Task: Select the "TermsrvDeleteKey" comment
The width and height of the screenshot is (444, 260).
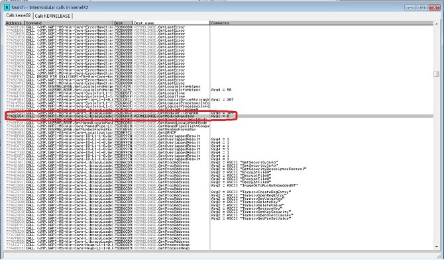Action: coord(245,202)
